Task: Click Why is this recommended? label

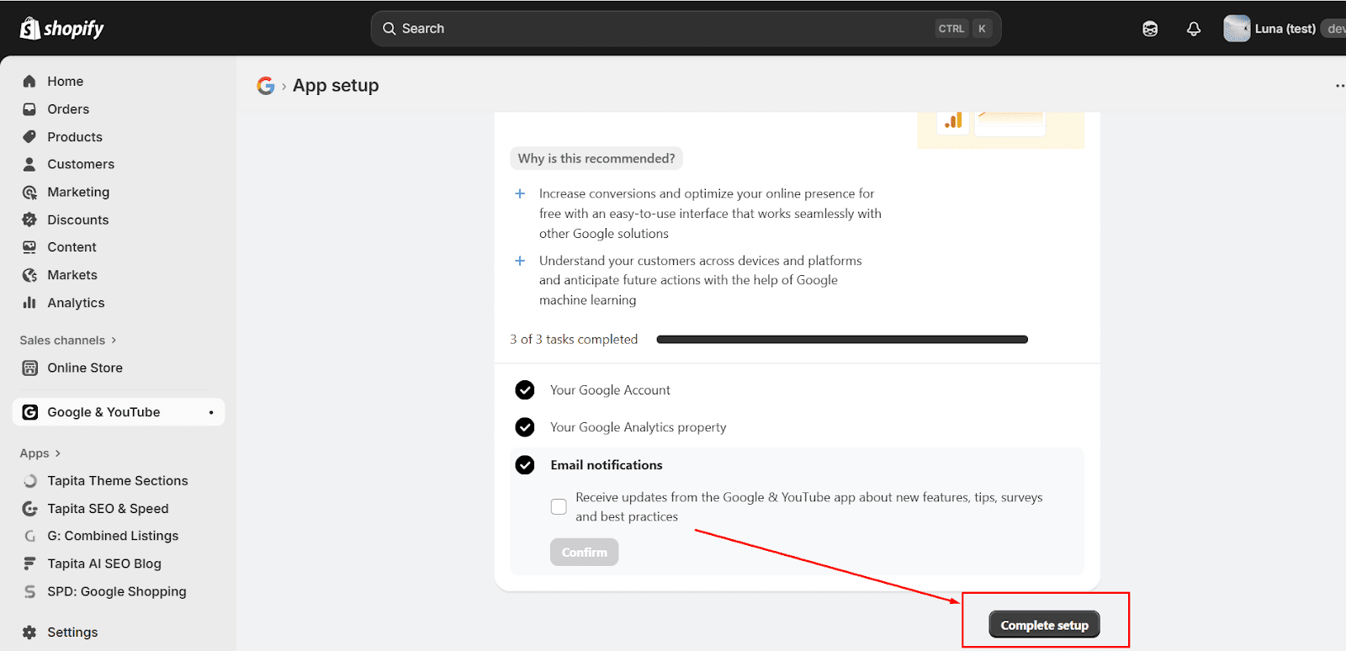Action: coord(596,158)
